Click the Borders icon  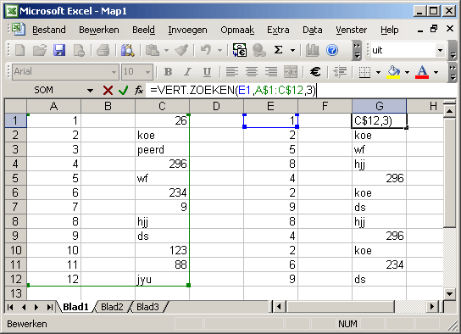coord(364,72)
